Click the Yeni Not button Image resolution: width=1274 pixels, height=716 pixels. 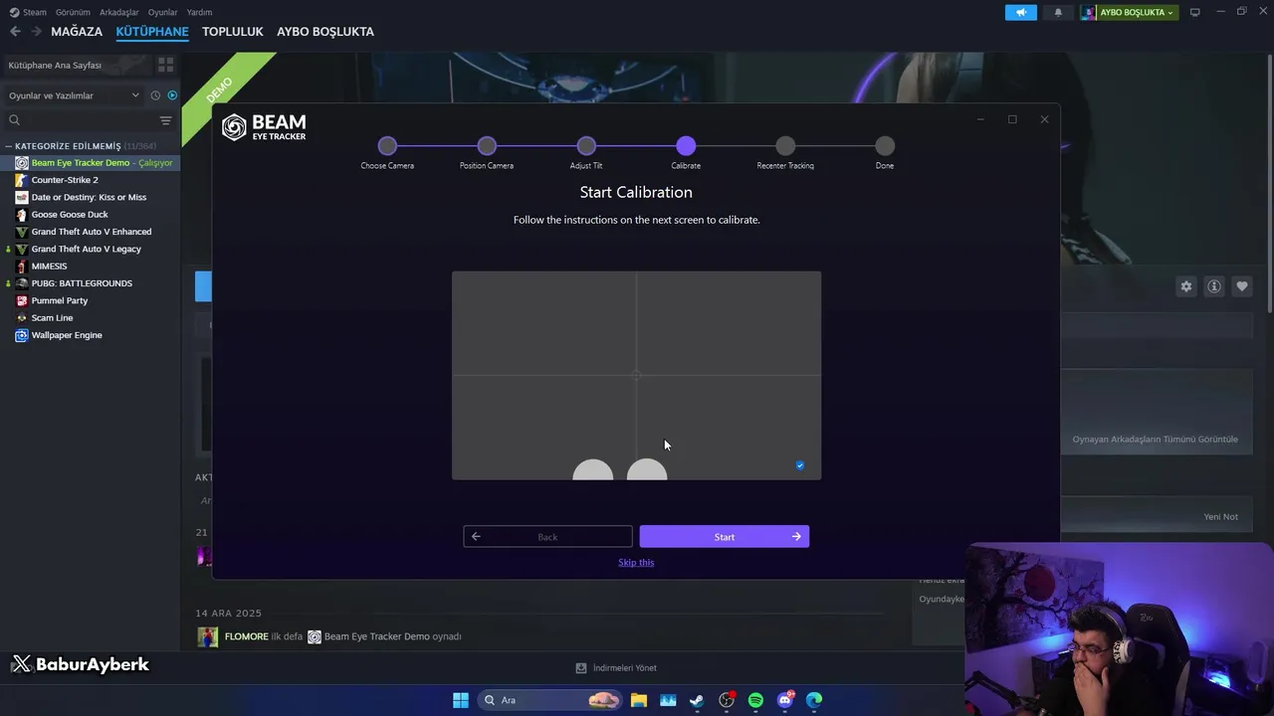click(1221, 516)
